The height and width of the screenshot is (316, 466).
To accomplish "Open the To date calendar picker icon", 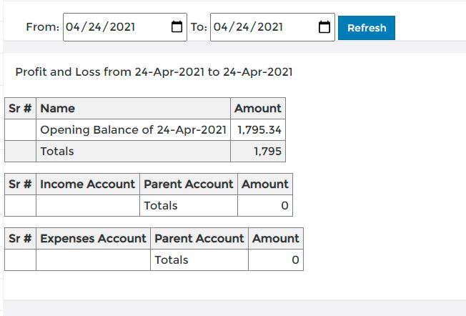I will [324, 26].
